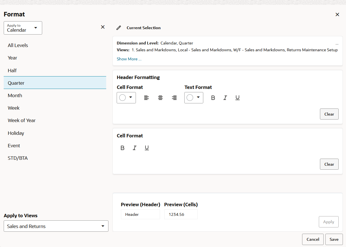Select the Week of Year level
Image resolution: width=346 pixels, height=247 pixels.
(x=55, y=120)
